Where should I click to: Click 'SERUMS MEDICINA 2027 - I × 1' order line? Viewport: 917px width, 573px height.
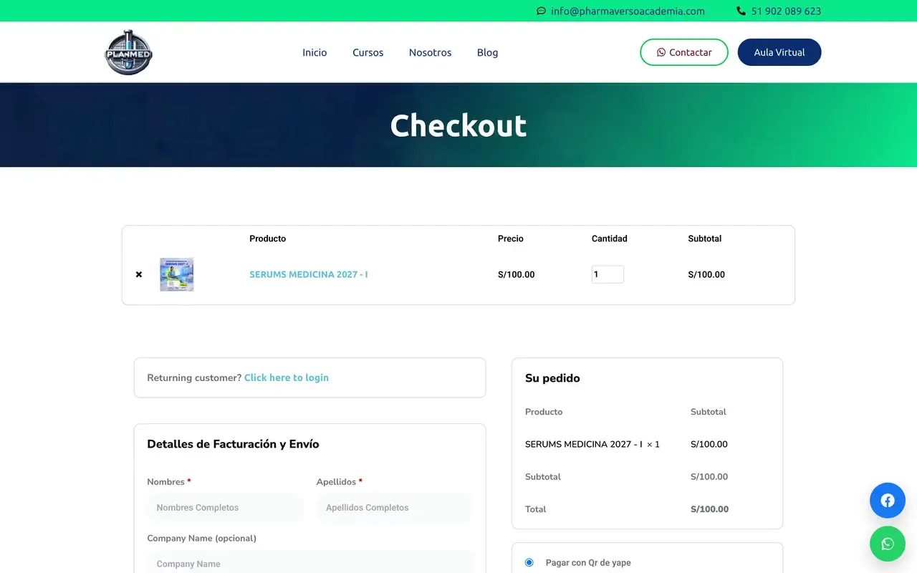pyautogui.click(x=592, y=444)
